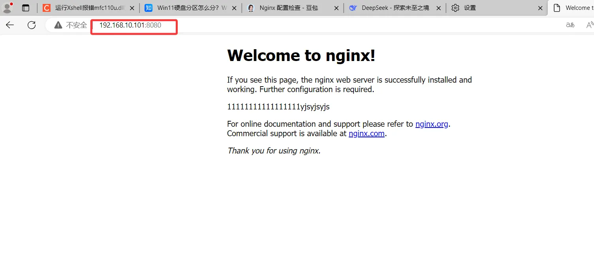The image size is (594, 257).
Task: Click the settings gear favicon
Action: click(455, 8)
